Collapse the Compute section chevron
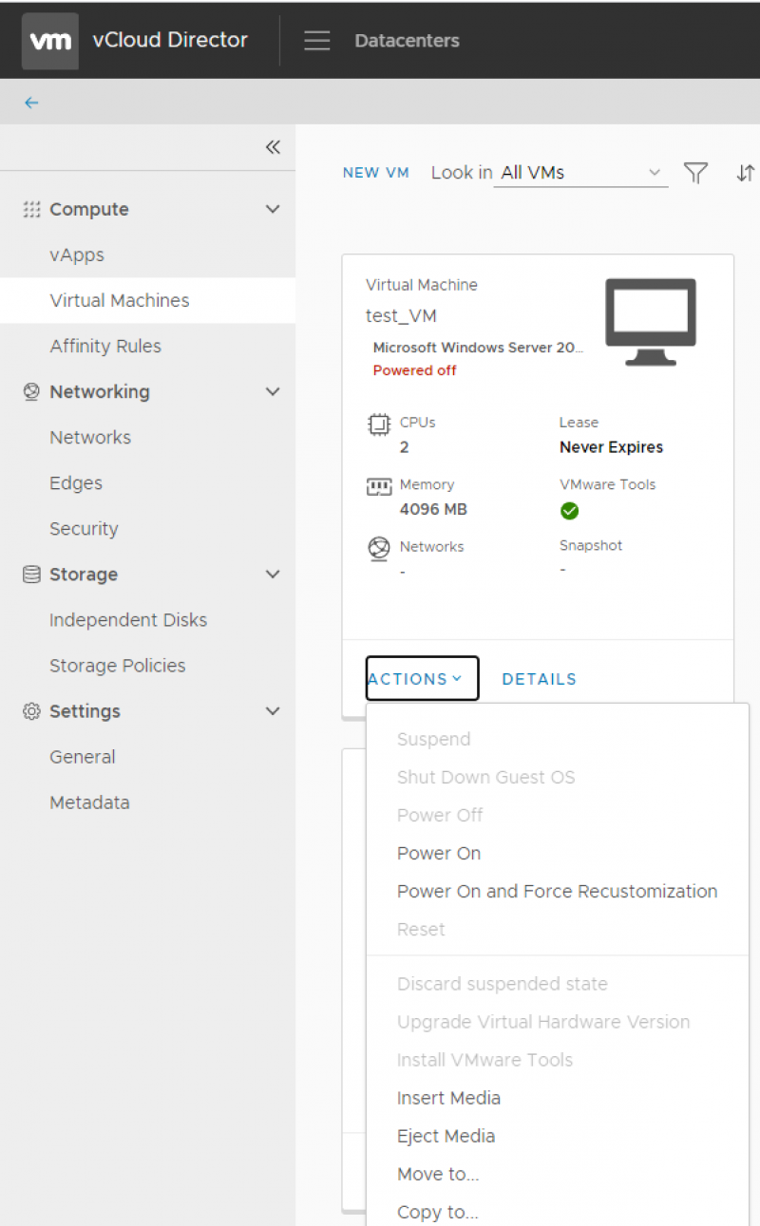The image size is (760, 1226). [x=273, y=209]
